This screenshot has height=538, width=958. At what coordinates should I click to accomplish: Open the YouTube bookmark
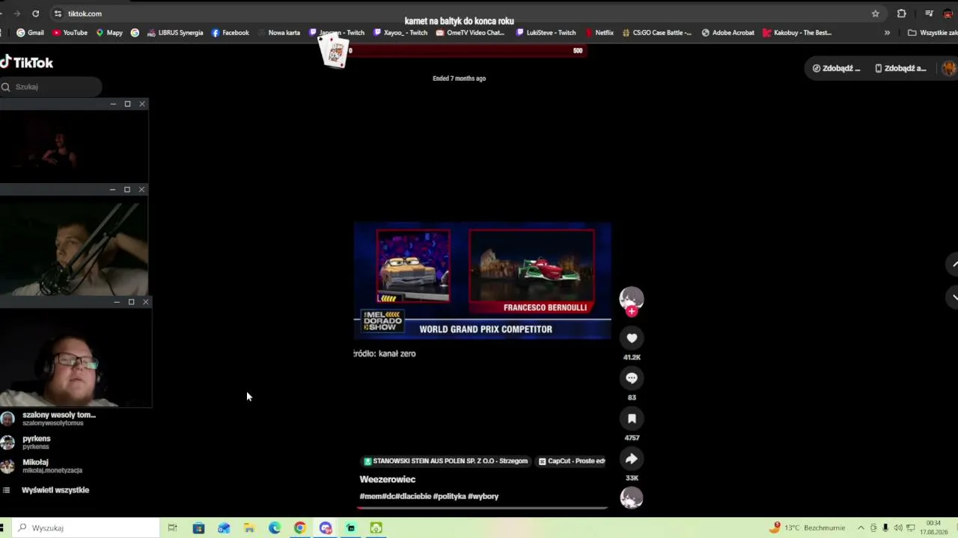(x=70, y=33)
